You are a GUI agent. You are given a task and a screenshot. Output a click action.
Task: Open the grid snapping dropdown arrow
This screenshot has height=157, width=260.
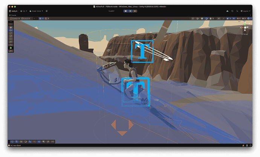[x=43, y=18]
